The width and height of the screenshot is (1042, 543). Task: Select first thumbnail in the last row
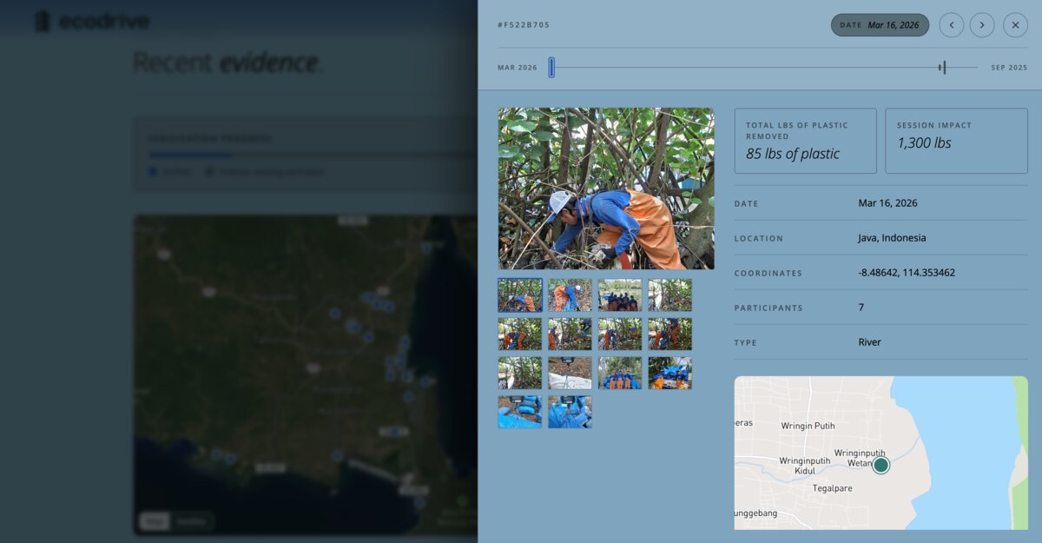(x=520, y=412)
